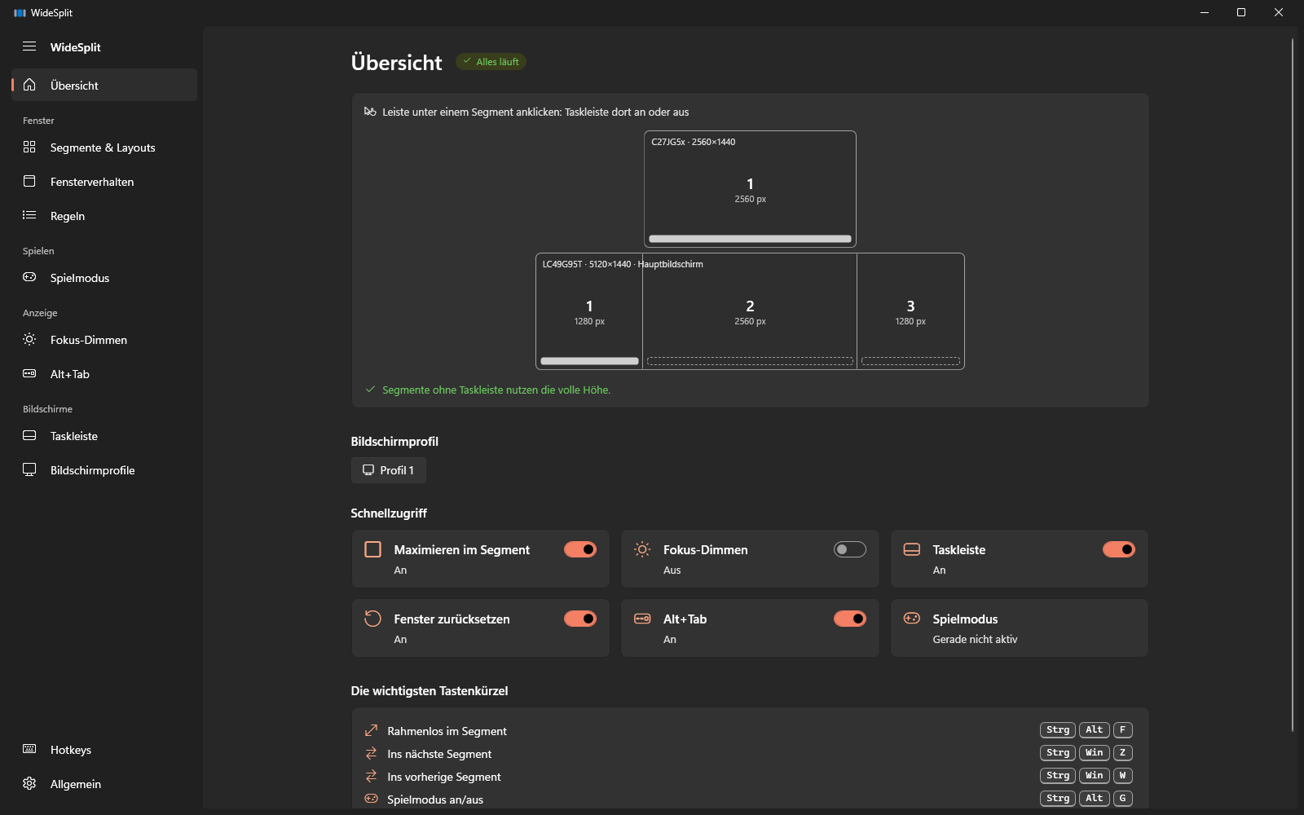Click the Fenster zurücksetzen reset icon
The width and height of the screenshot is (1304, 815).
click(x=372, y=619)
